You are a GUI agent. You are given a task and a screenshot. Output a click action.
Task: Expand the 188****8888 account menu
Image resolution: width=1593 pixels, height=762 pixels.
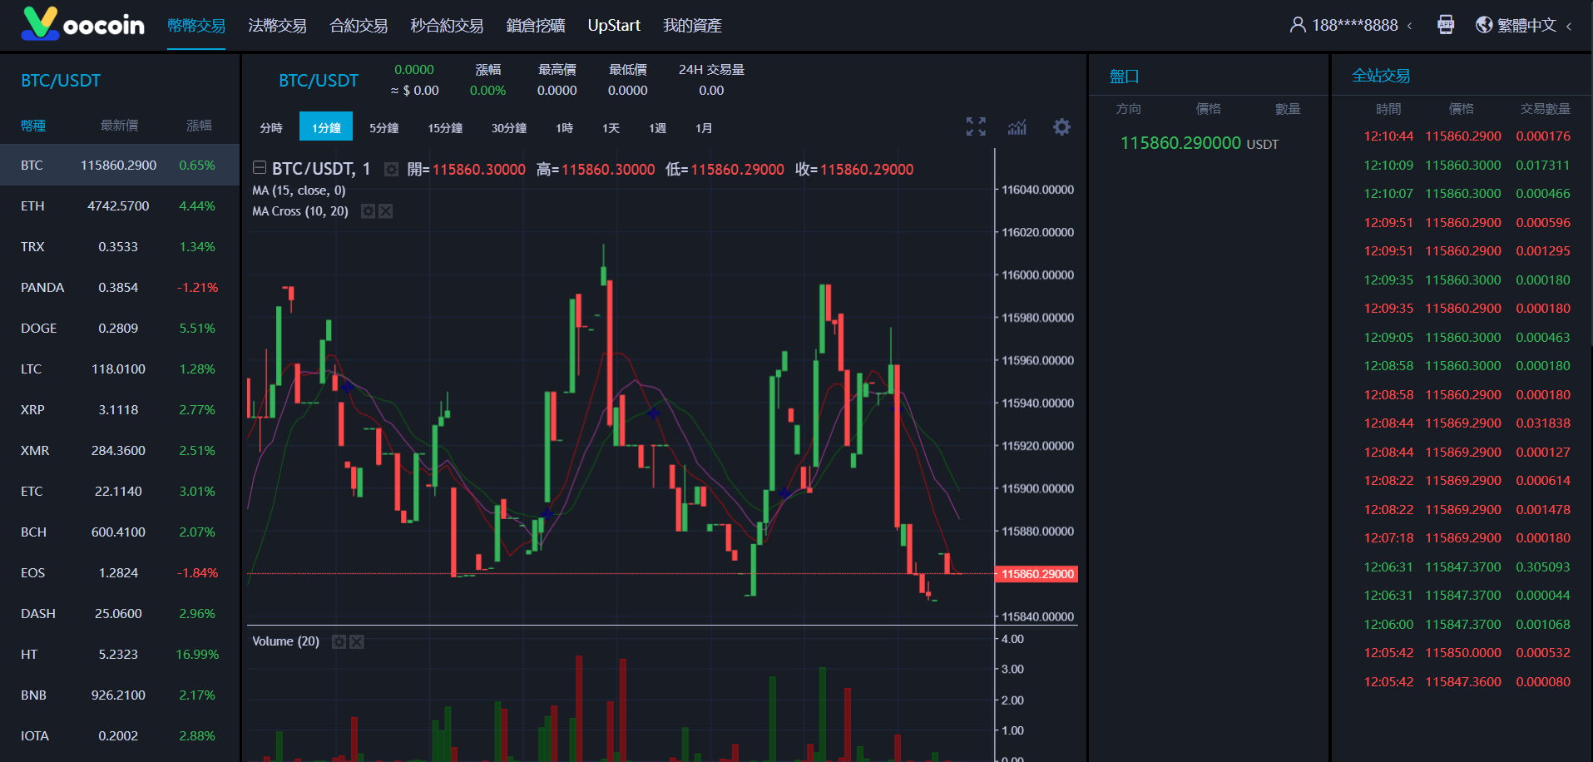[1351, 25]
